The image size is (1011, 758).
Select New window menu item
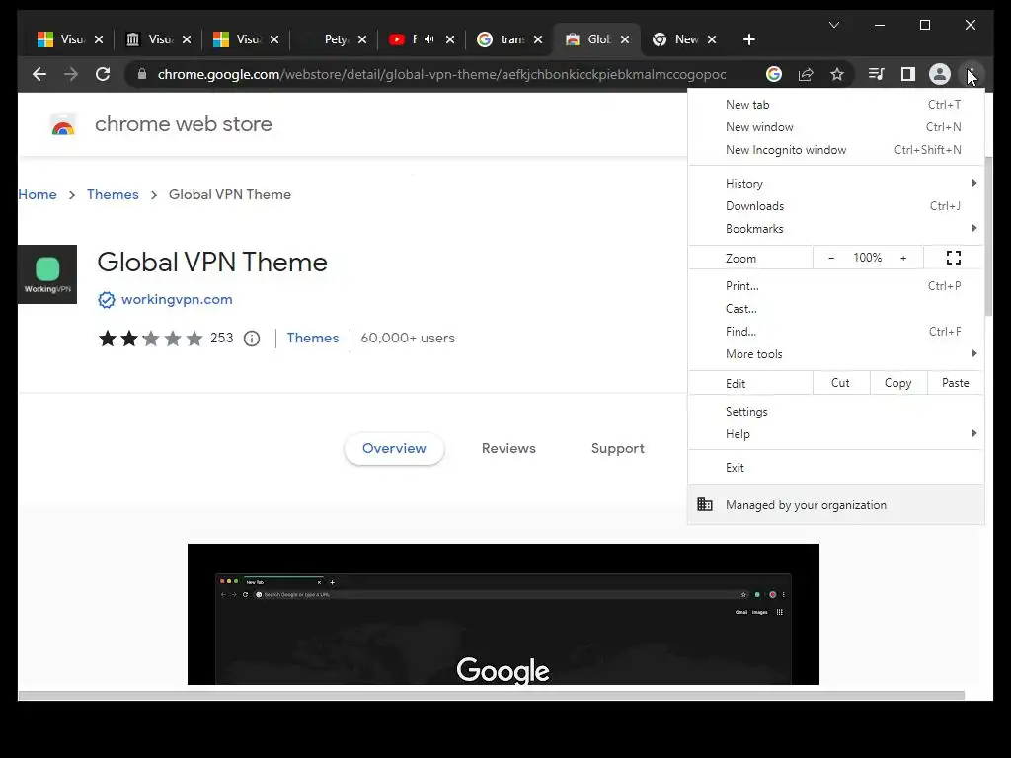[x=836, y=127]
